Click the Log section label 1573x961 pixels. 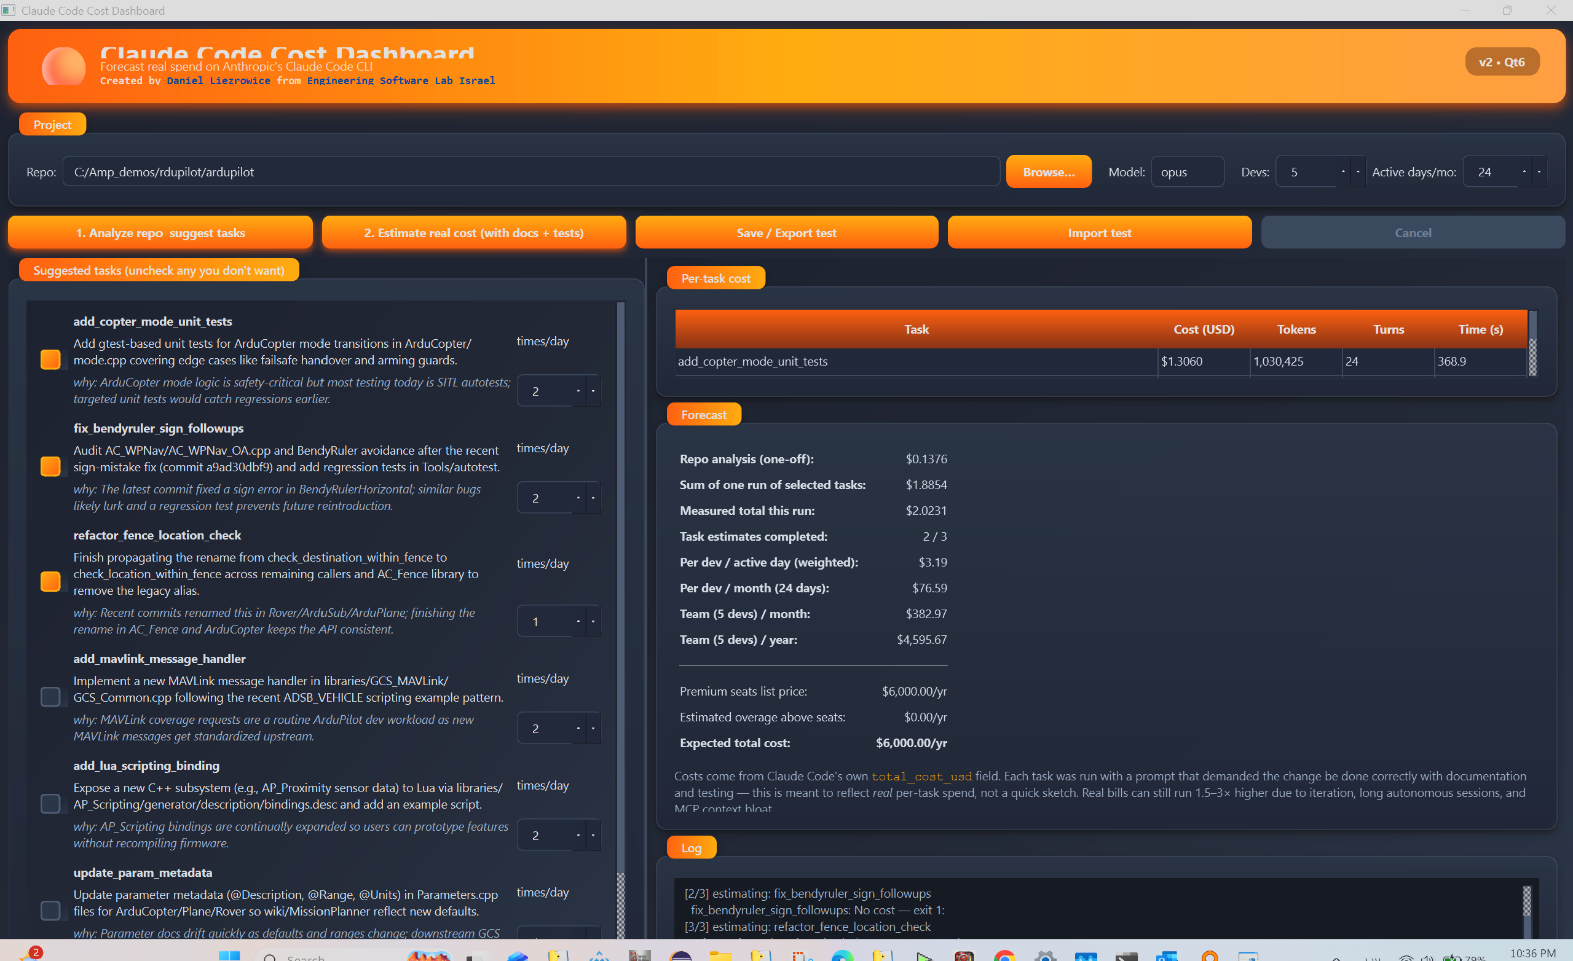[692, 848]
